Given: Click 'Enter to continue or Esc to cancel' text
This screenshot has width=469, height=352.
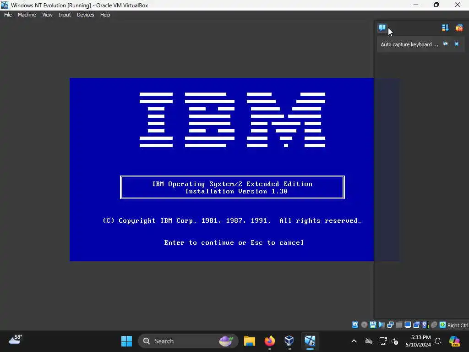Looking at the screenshot, I should click(234, 242).
